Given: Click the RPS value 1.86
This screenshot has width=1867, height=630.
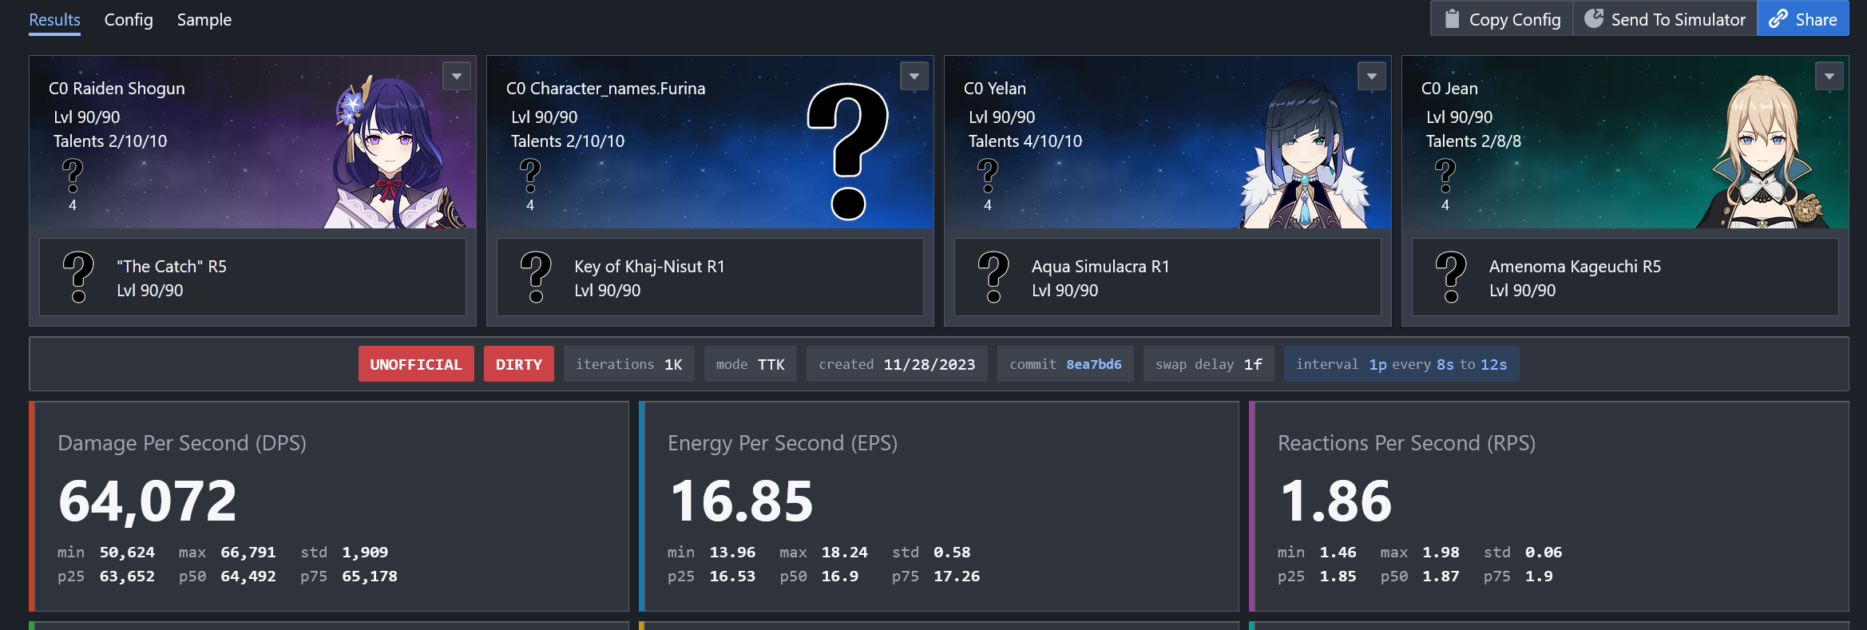Looking at the screenshot, I should (1336, 501).
